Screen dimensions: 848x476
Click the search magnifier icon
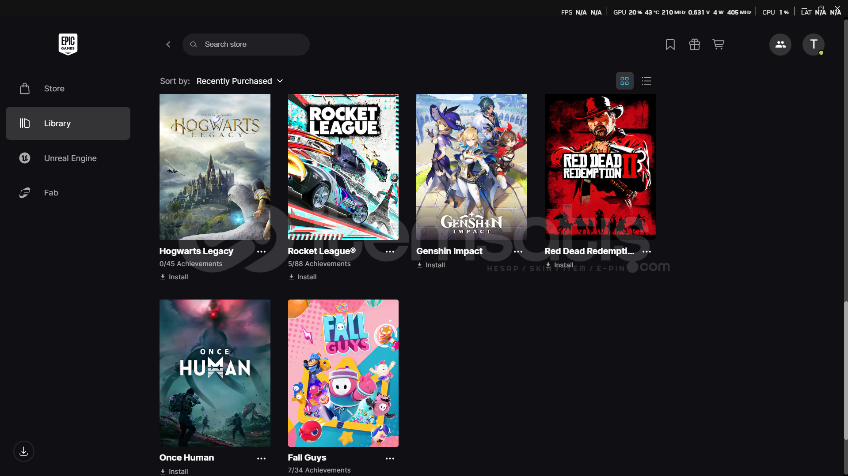(194, 45)
